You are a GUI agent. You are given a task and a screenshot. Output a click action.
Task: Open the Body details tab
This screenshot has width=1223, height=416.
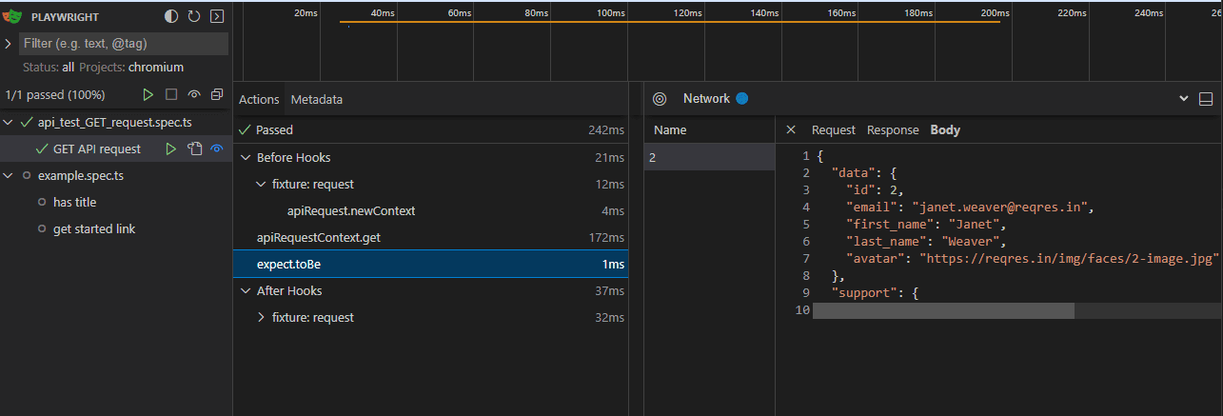[946, 129]
